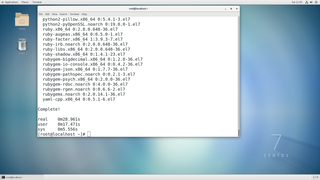
Task: Click the Applications menu foot icon
Action: point(3,2)
